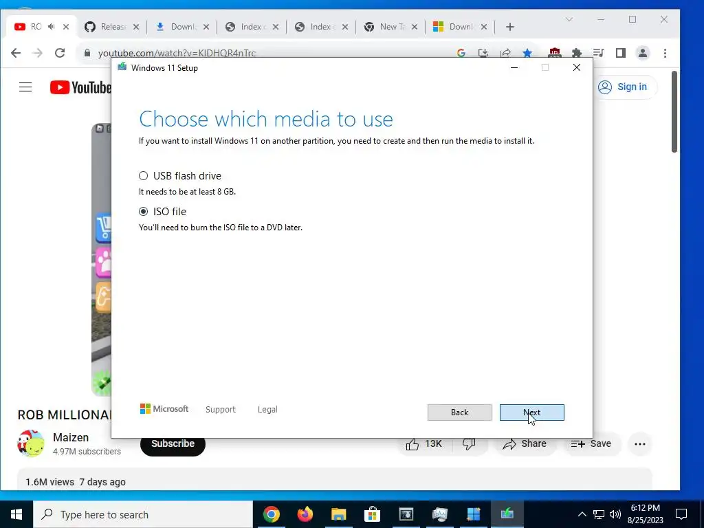The image size is (704, 528).
Task: Open Maizen channel avatar
Action: [x=30, y=443]
